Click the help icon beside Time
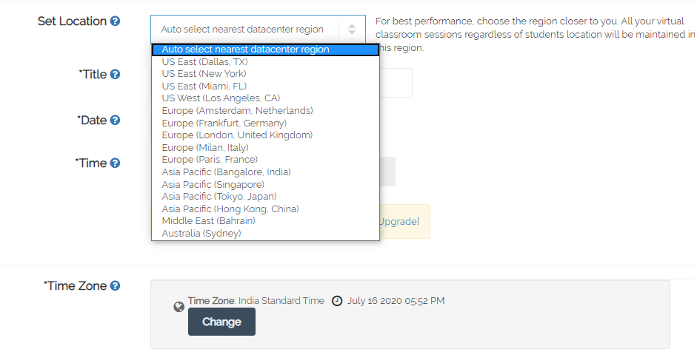Viewport: 697px width, 349px height. click(115, 163)
